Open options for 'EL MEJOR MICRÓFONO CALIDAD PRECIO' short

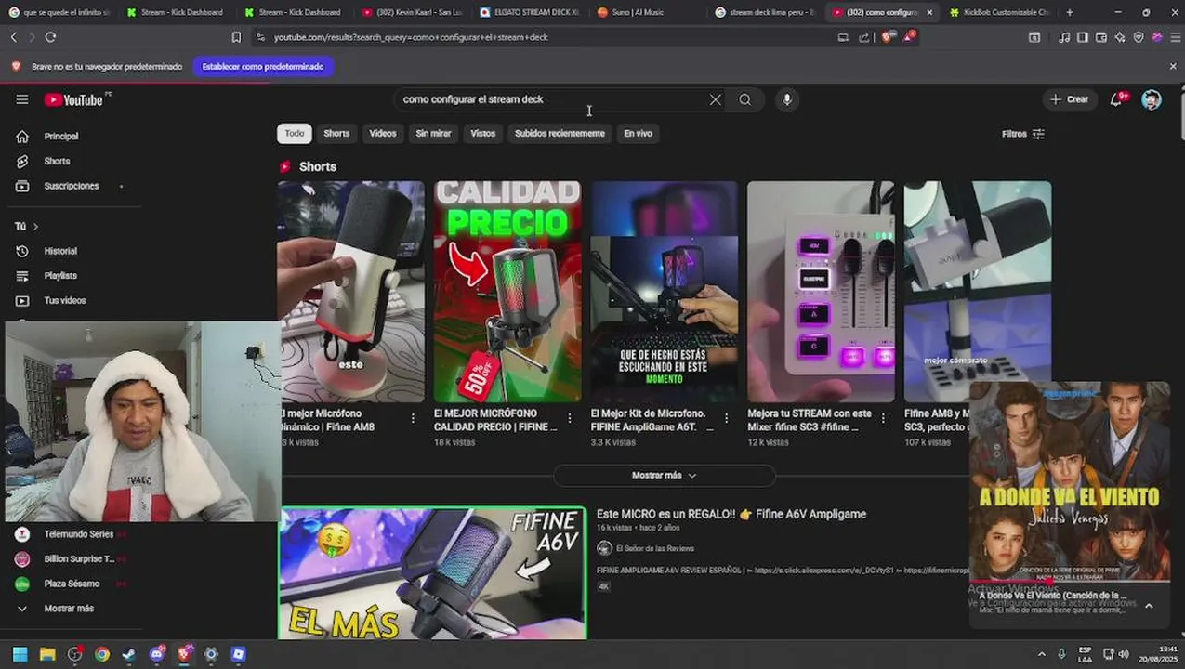pyautogui.click(x=570, y=419)
